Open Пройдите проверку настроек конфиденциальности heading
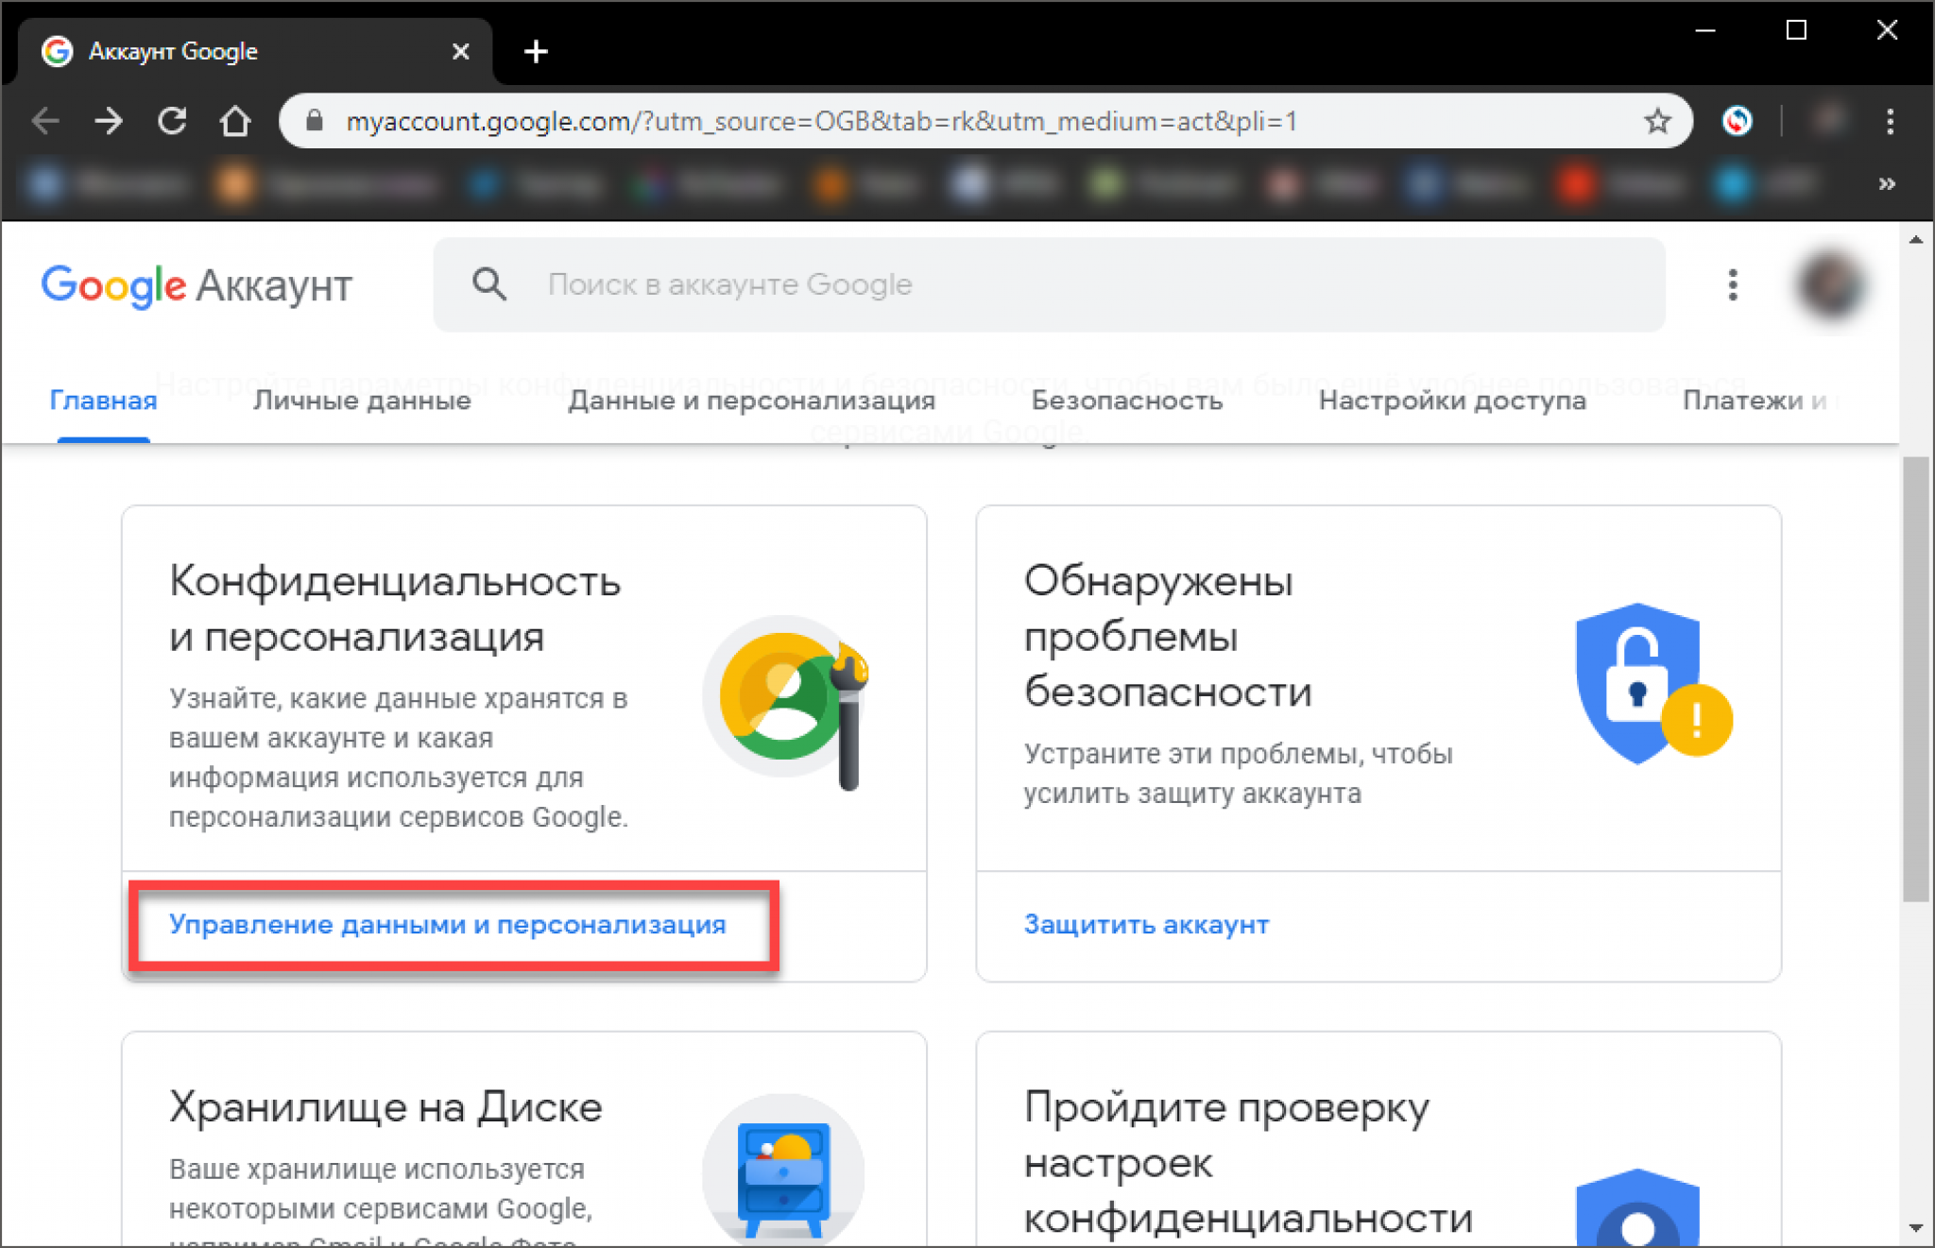The height and width of the screenshot is (1248, 1935). (1248, 1162)
